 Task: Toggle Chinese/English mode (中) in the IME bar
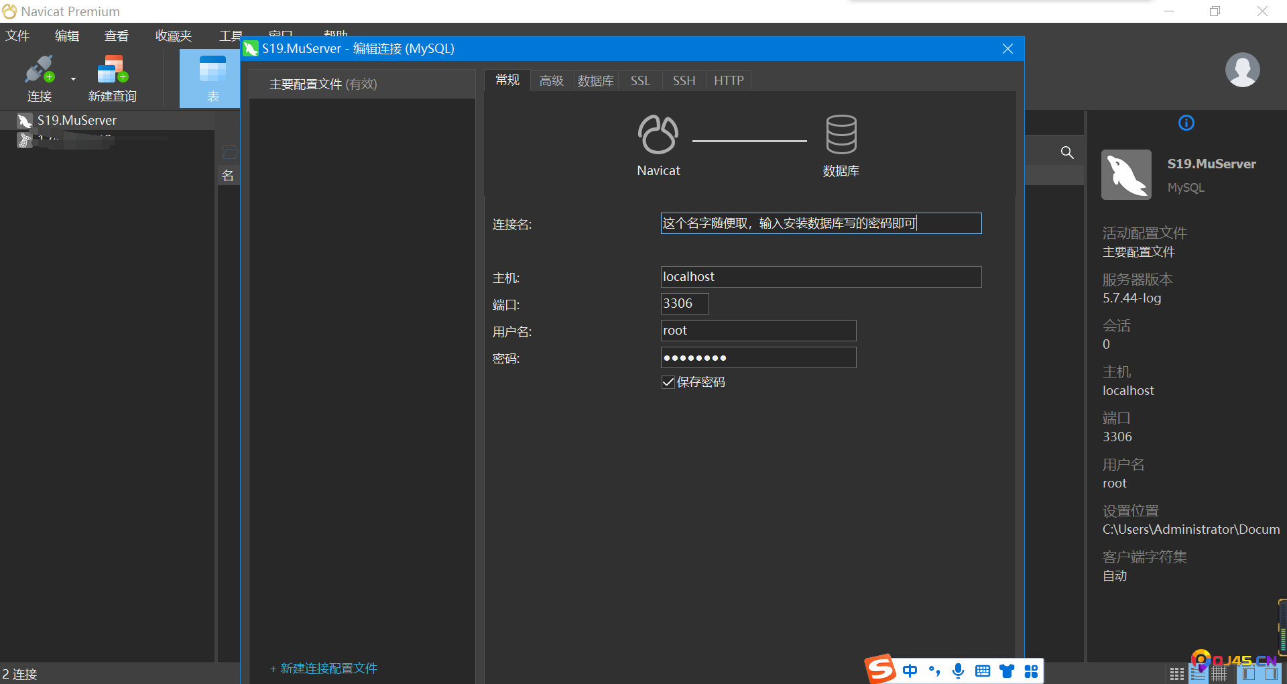pyautogui.click(x=910, y=671)
